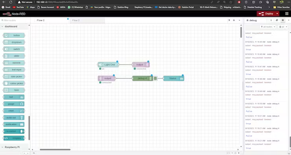Viewport: 291px width, 155px height.
Task: Open the Deploy options dropdown arrow
Action: [277, 14]
